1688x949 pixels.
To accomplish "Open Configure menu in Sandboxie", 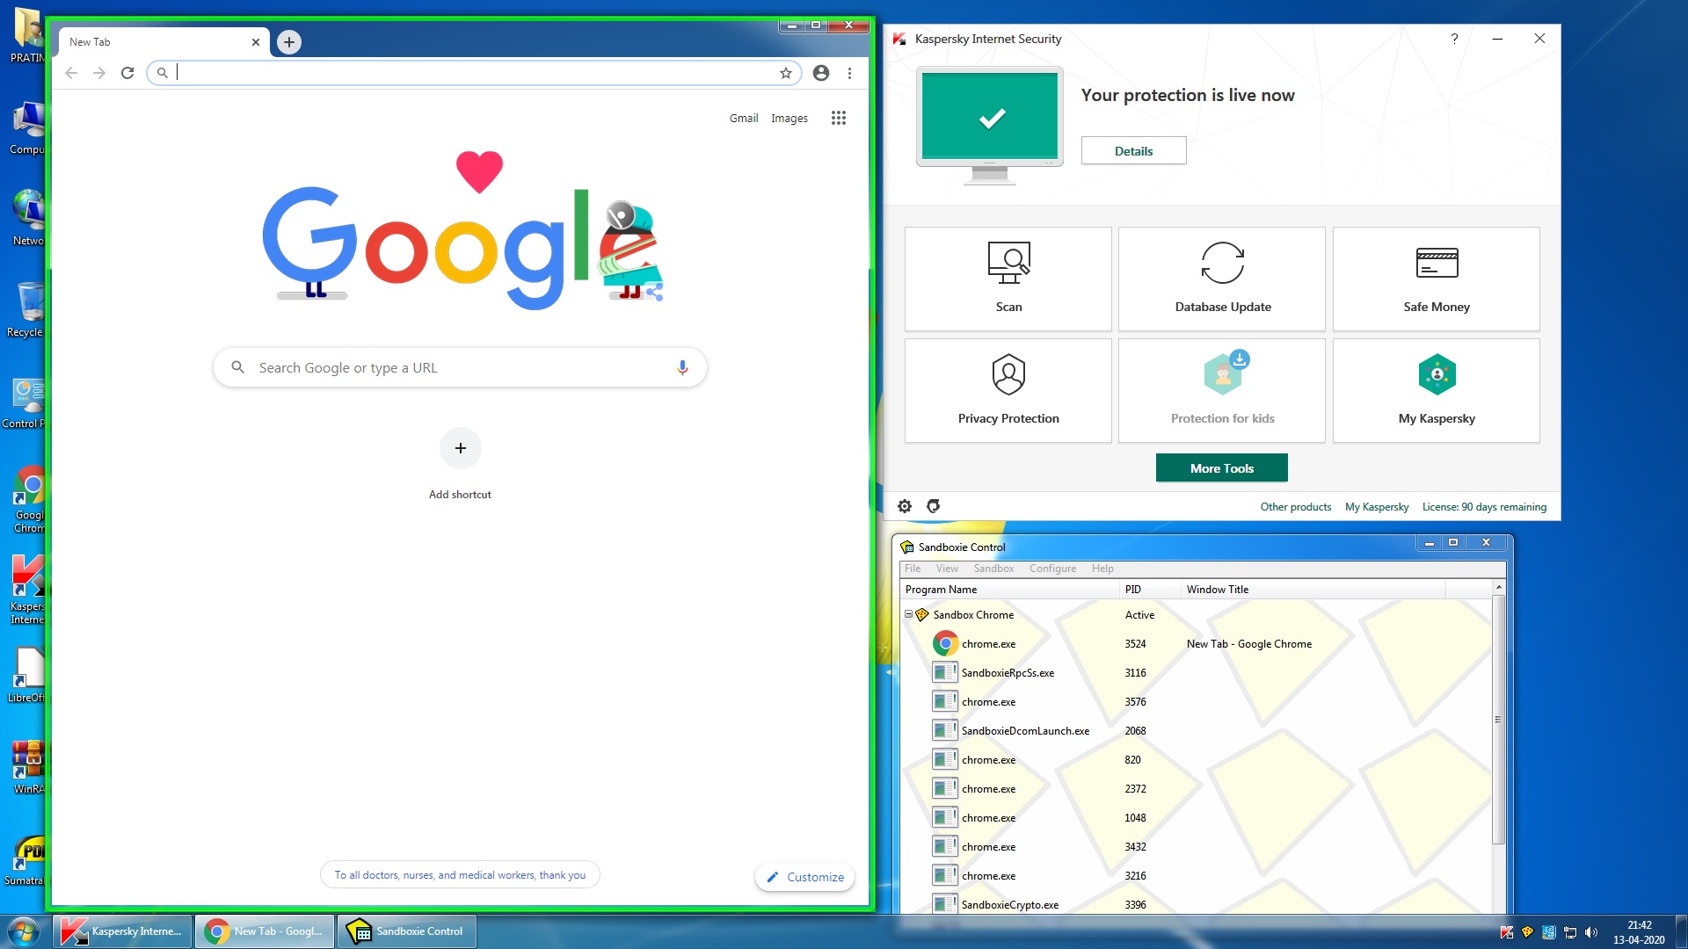I will pyautogui.click(x=1052, y=569).
